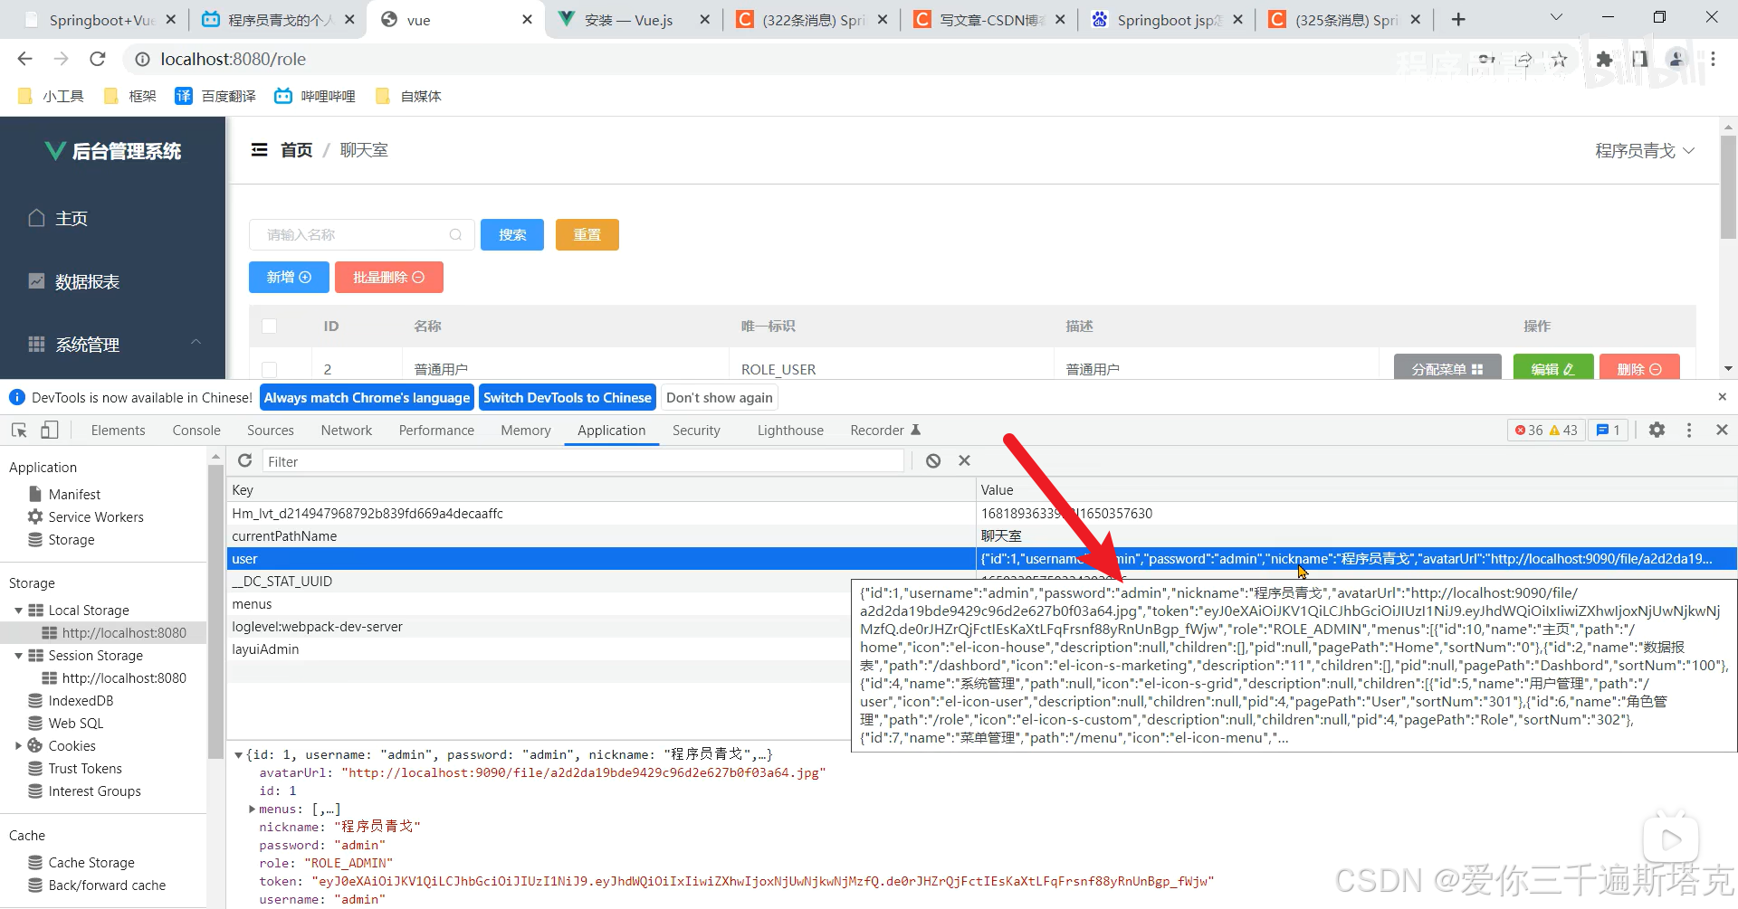The image size is (1738, 909).
Task: Open the DevTools settings gear
Action: click(1657, 430)
